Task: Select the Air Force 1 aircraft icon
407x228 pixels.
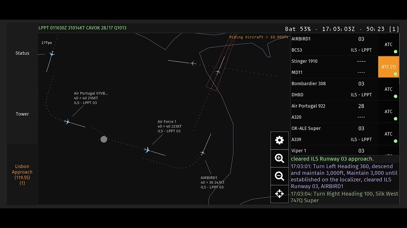Action: pyautogui.click(x=147, y=150)
